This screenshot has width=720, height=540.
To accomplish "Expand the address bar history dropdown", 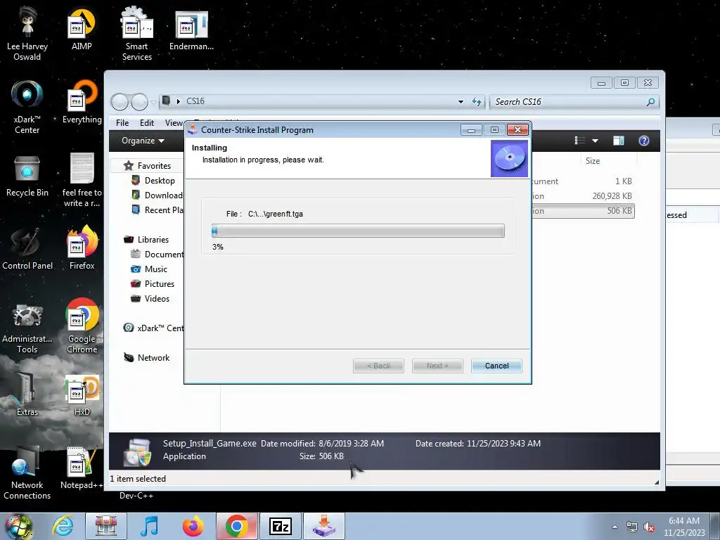I will click(x=461, y=102).
